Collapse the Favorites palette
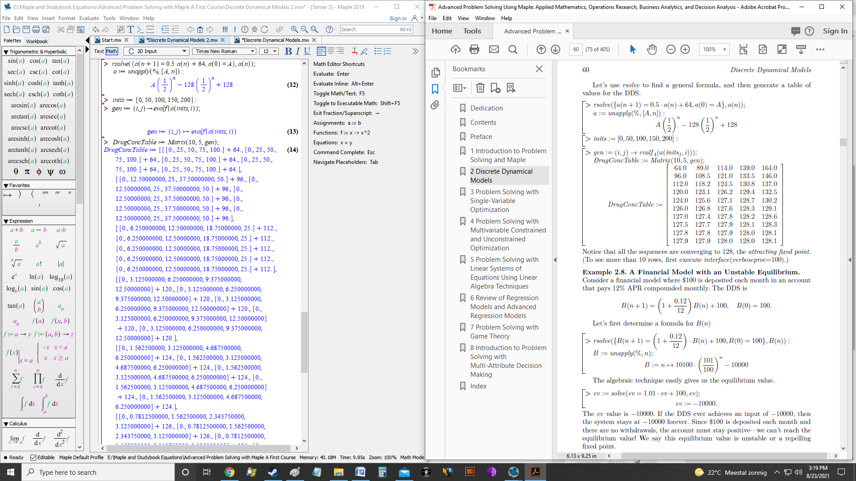 click(x=6, y=185)
